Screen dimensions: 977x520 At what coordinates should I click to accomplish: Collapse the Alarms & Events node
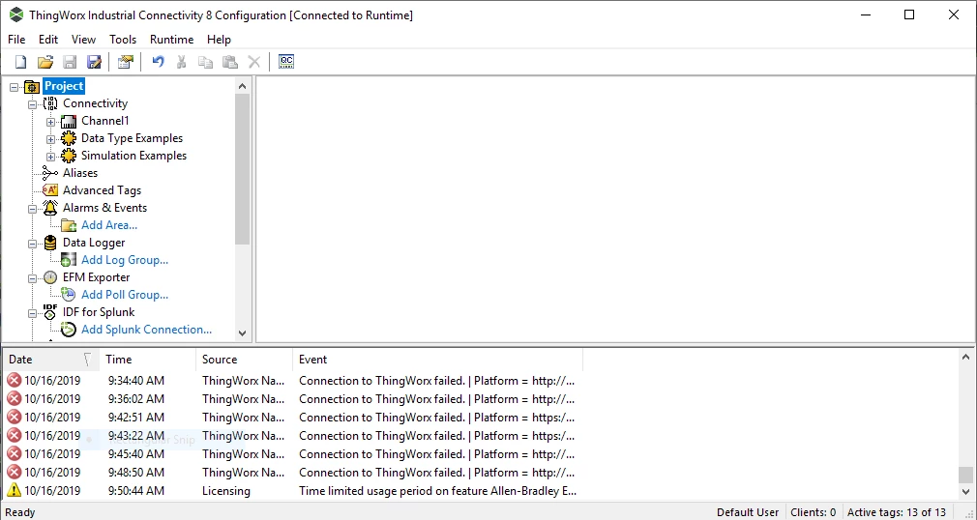[32, 209]
